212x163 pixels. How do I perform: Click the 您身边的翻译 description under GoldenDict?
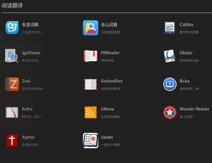point(112,89)
